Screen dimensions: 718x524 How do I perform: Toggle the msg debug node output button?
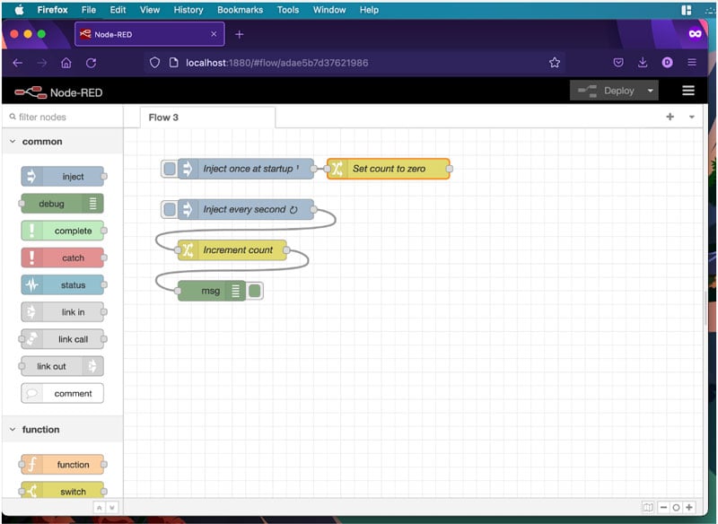pyautogui.click(x=255, y=291)
